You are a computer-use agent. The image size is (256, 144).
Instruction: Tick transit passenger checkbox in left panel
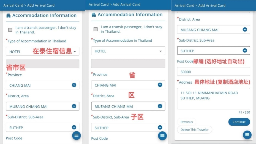pyautogui.click(x=10, y=30)
